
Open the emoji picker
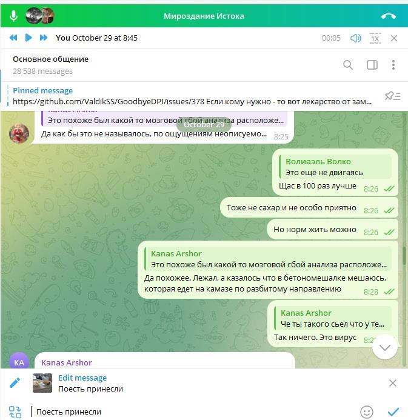coord(367,412)
